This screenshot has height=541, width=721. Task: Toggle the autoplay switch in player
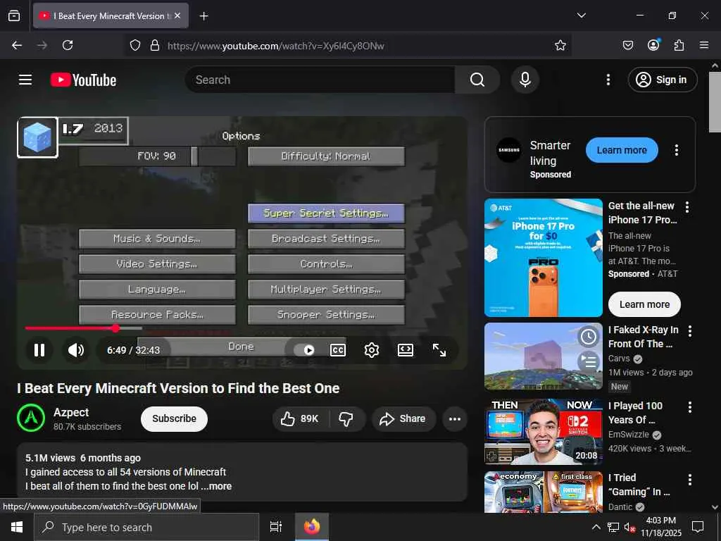pyautogui.click(x=304, y=351)
